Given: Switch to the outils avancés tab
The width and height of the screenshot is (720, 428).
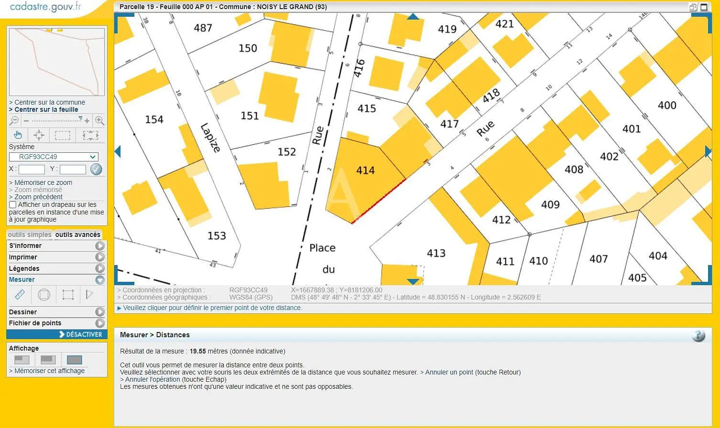Looking at the screenshot, I should 77,235.
